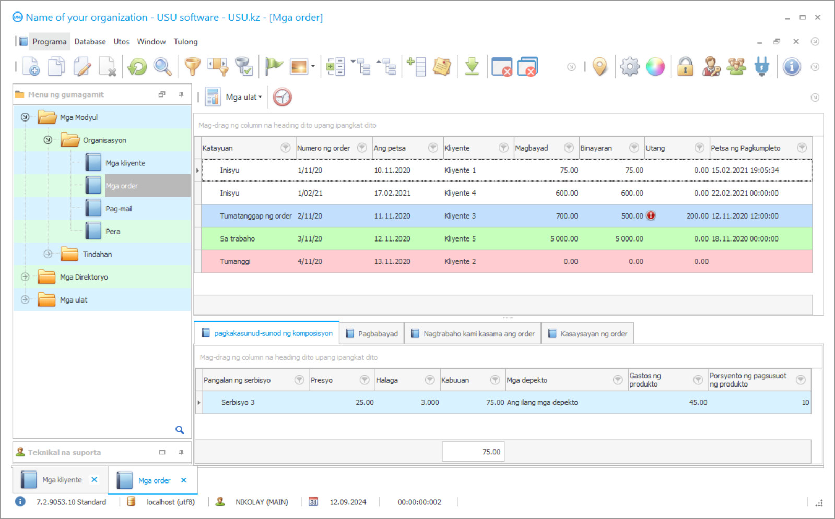Open the Utos menu
This screenshot has height=519, width=835.
[121, 42]
